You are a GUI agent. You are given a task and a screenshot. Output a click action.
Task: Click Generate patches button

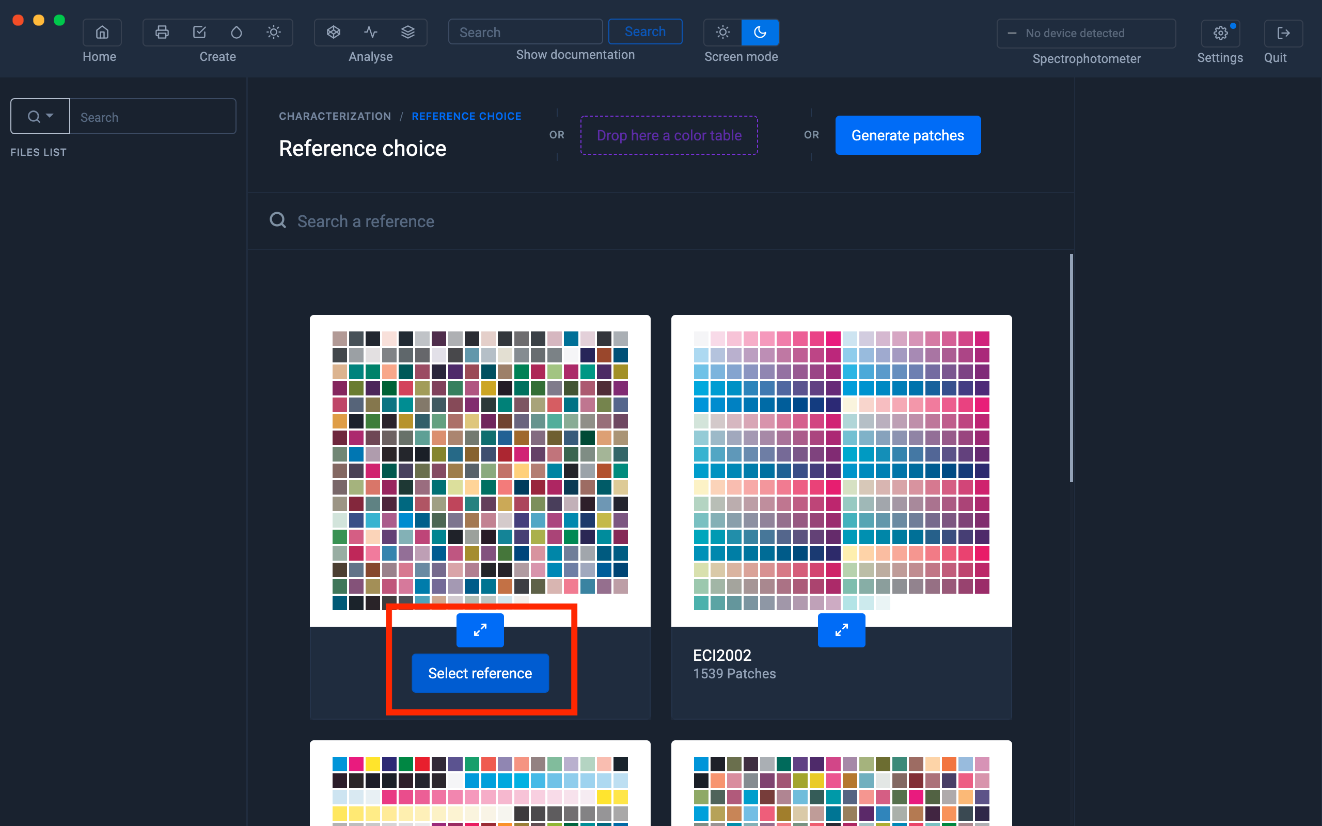tap(908, 135)
